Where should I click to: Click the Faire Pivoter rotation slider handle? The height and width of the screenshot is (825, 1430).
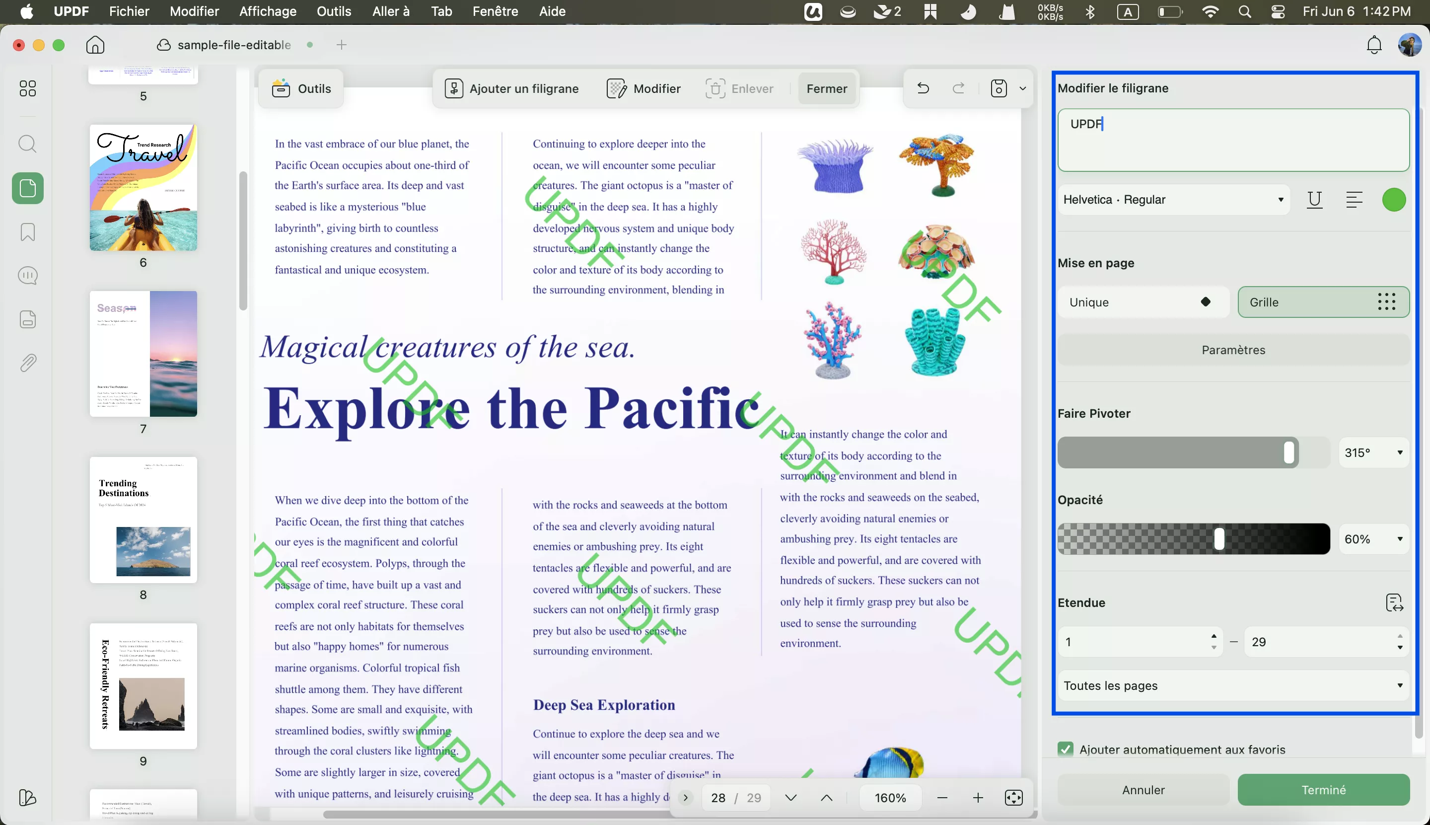pyautogui.click(x=1289, y=452)
